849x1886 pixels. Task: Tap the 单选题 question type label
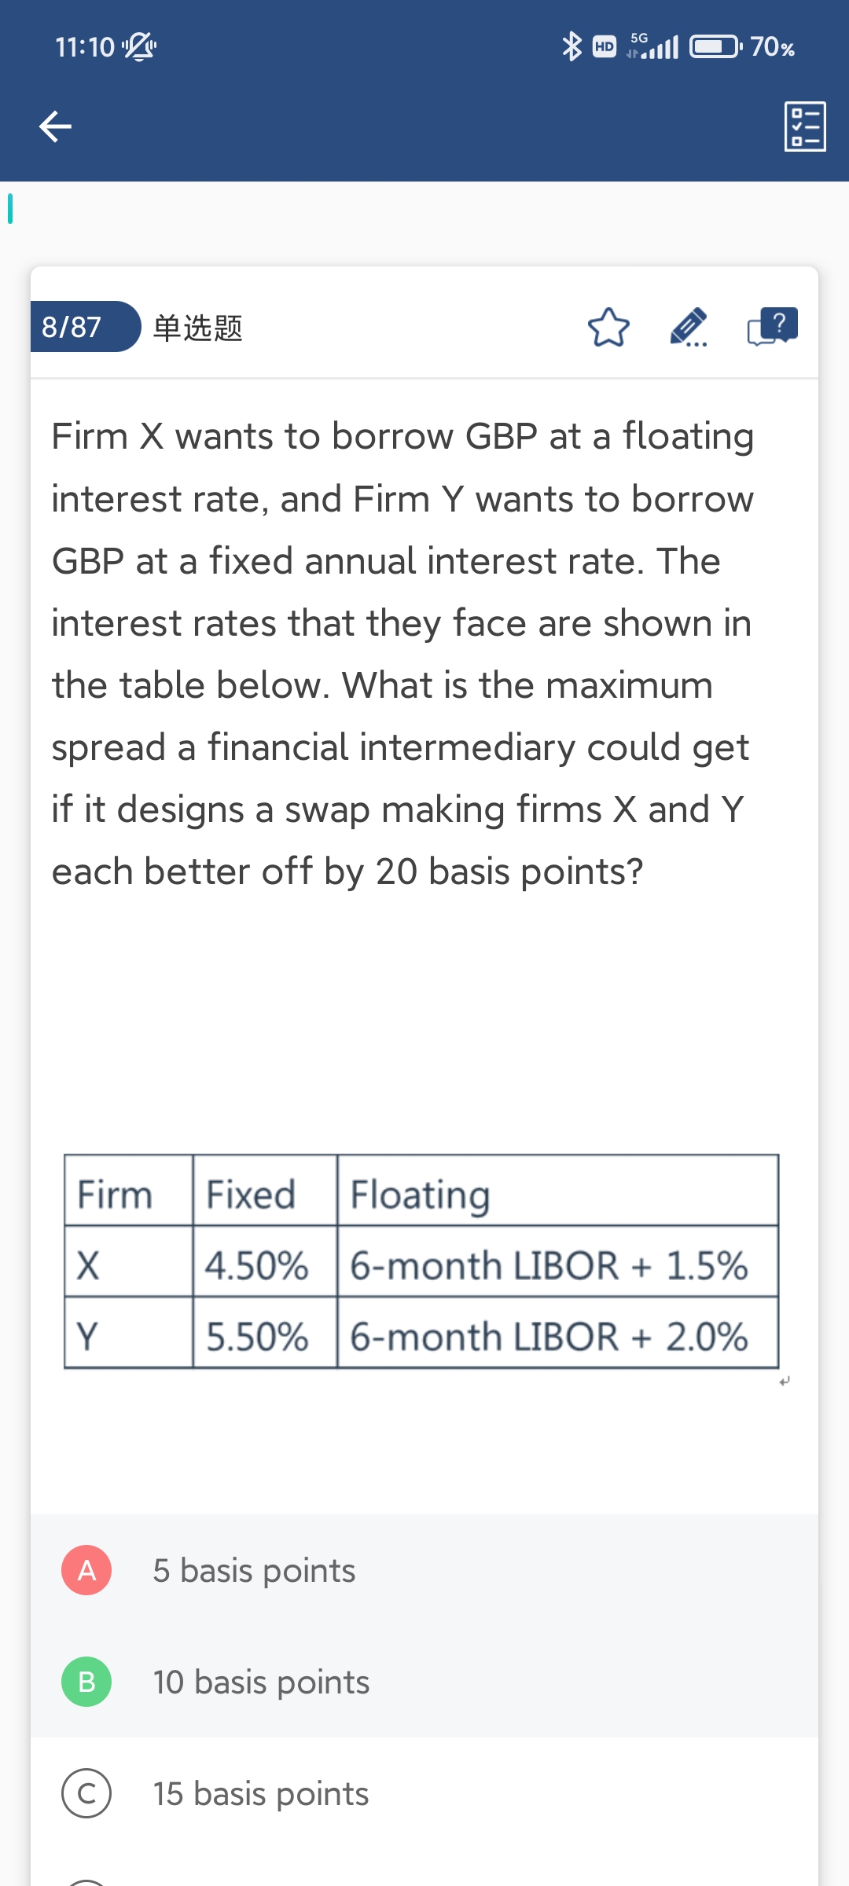click(x=197, y=328)
